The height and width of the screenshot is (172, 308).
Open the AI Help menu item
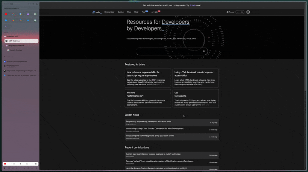156,12
